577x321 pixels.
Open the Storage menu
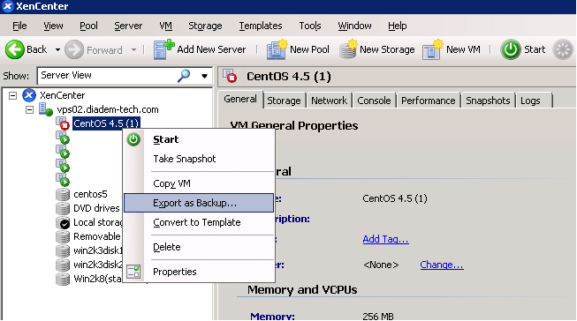(x=205, y=26)
